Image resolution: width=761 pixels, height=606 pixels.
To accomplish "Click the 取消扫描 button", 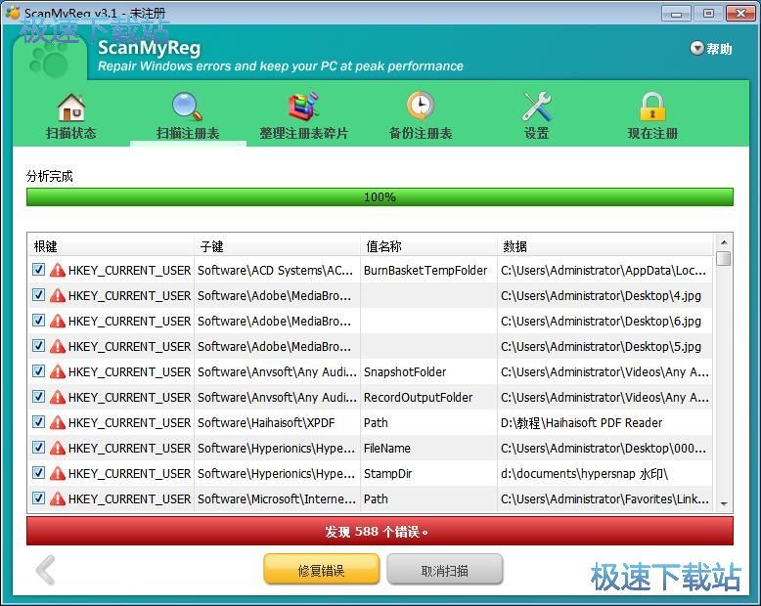I will (x=444, y=570).
